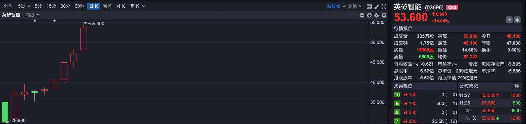This screenshot has width=526, height=124.
Task: Select the 60分 interval tab
Action: 79,6
